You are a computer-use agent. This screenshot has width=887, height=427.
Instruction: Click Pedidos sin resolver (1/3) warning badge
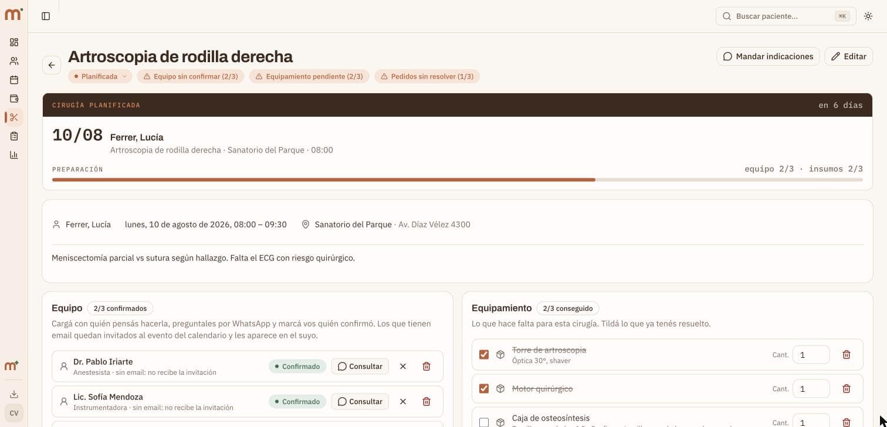point(427,76)
